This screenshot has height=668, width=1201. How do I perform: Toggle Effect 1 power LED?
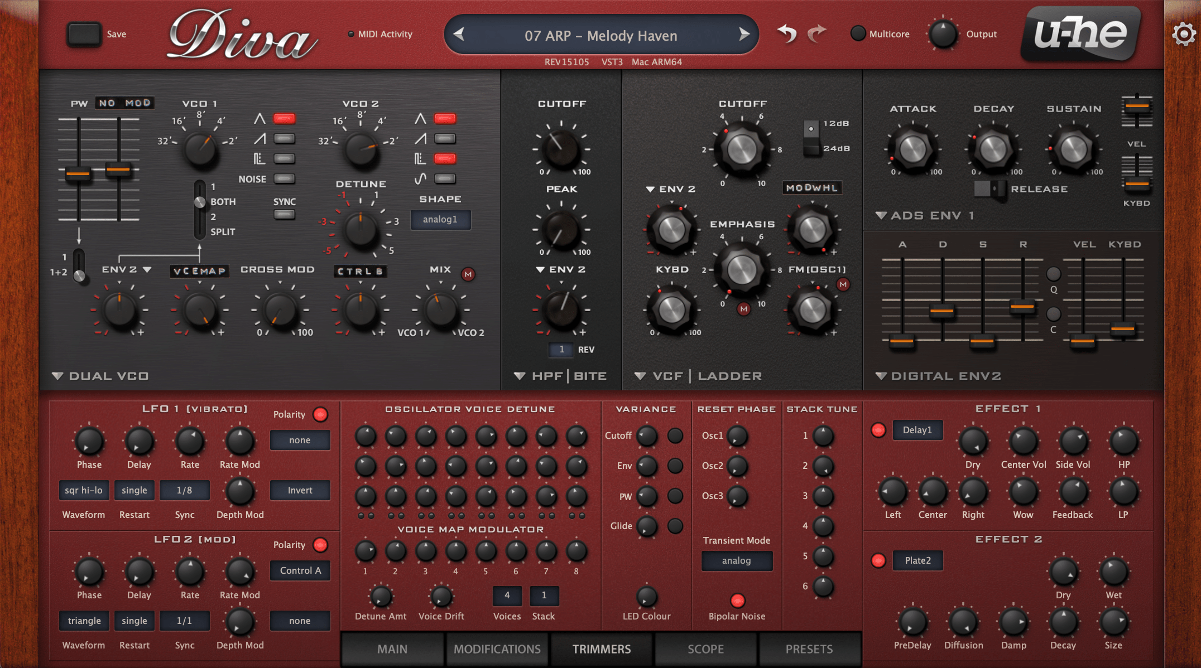click(x=878, y=430)
